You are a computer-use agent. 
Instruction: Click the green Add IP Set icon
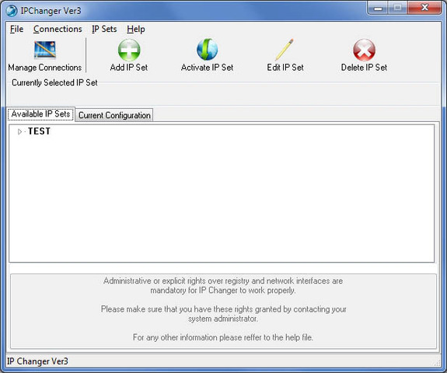pyautogui.click(x=129, y=50)
